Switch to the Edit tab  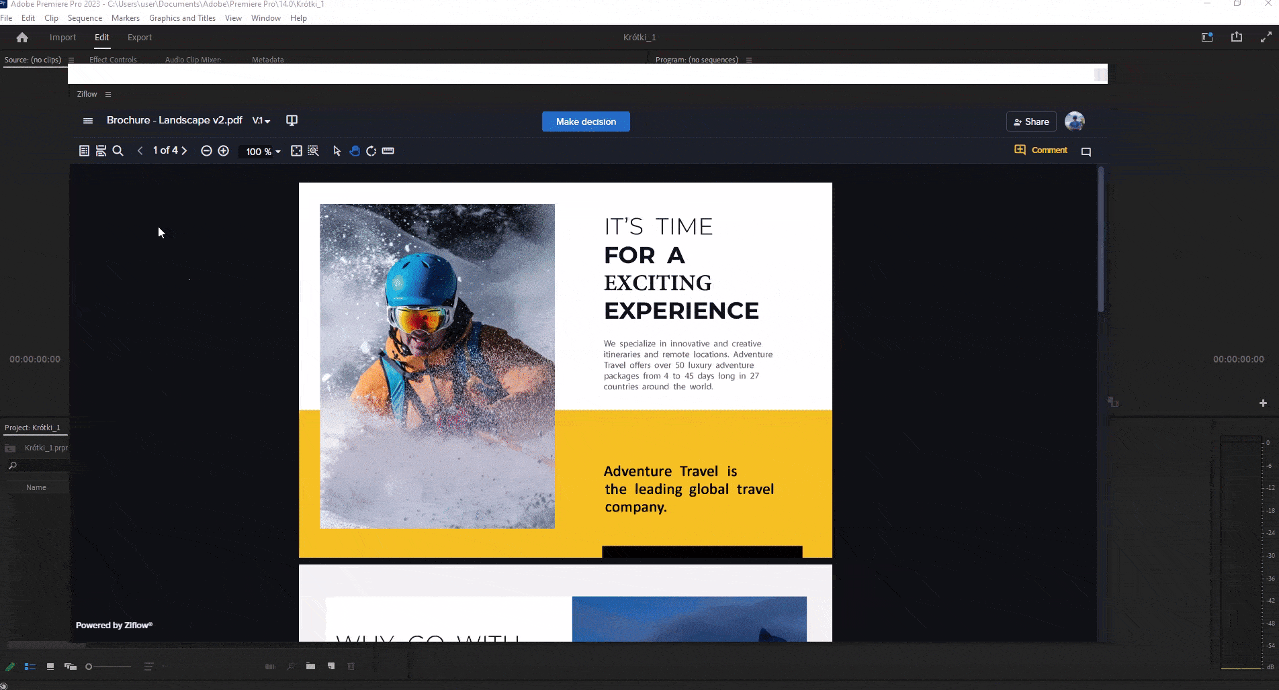[101, 38]
